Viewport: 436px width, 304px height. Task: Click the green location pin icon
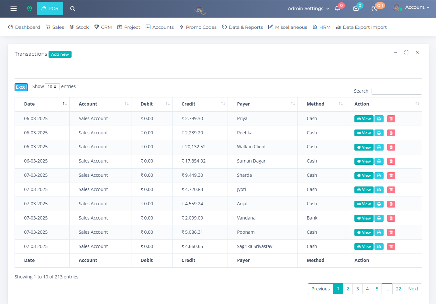[29, 8]
